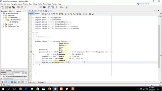
Task: Click the Comment lines editor icon
Action: 90,14
